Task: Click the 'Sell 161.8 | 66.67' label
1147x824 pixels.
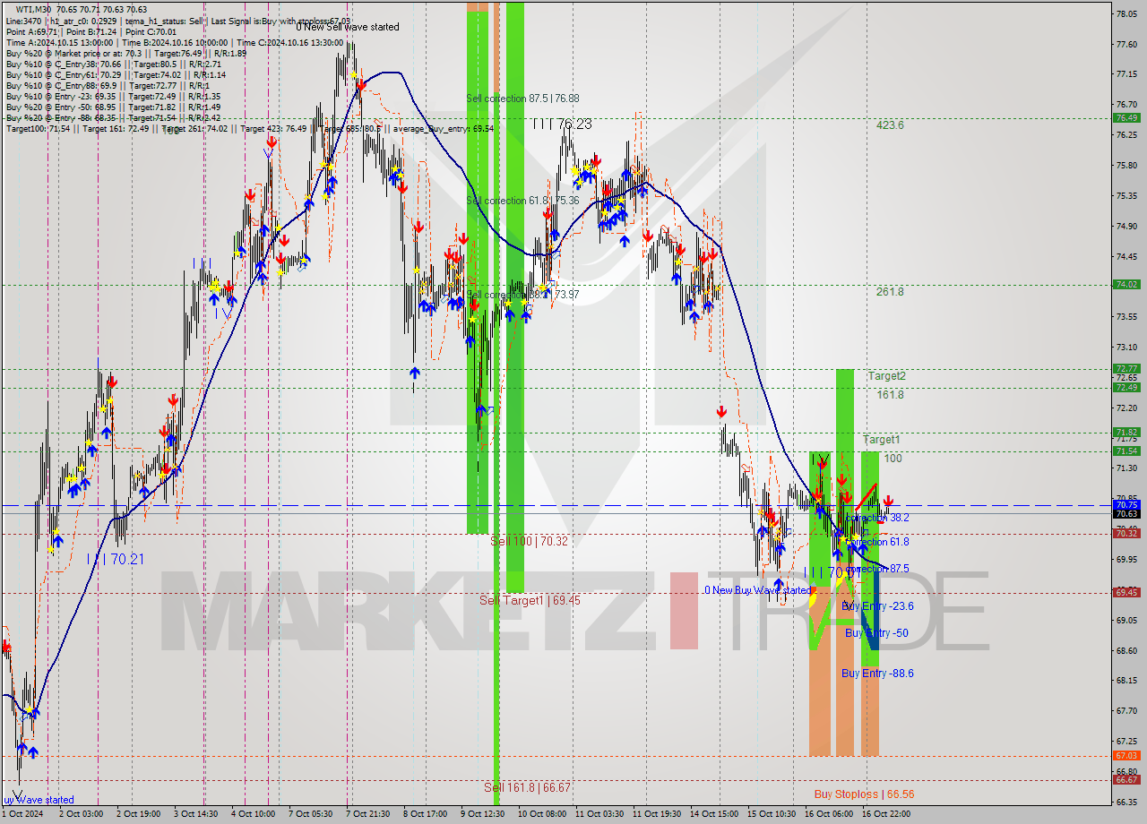Action: (527, 787)
